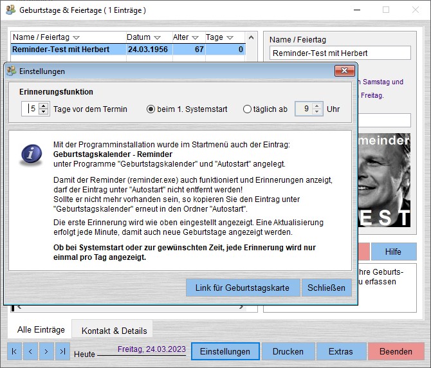Click the Einstellungen dialog title icon
Viewport: 431px width, 368px height.
[12, 71]
